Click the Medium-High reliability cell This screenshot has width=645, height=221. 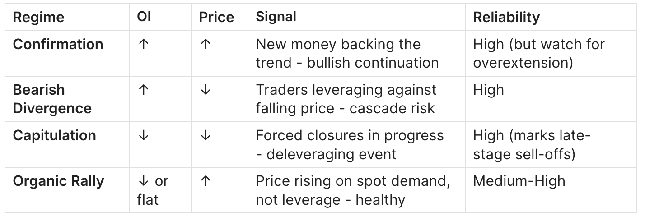click(x=519, y=181)
